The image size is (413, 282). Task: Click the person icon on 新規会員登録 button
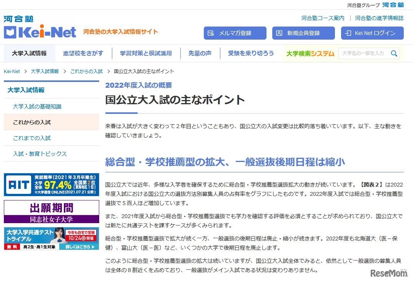pyautogui.click(x=279, y=33)
